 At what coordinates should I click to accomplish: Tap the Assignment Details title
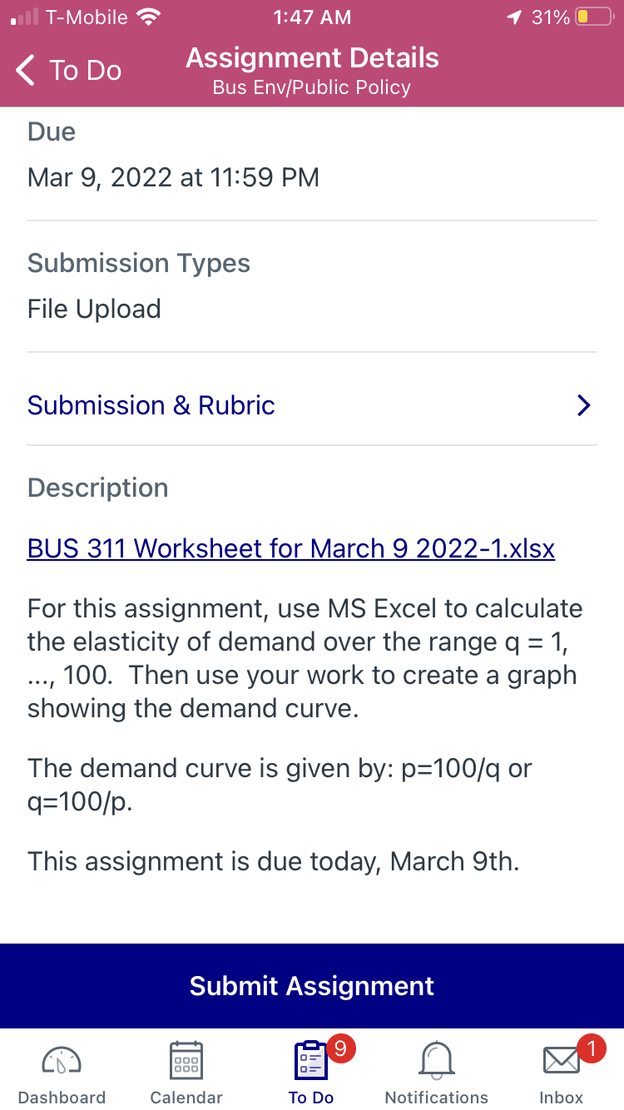coord(312,58)
